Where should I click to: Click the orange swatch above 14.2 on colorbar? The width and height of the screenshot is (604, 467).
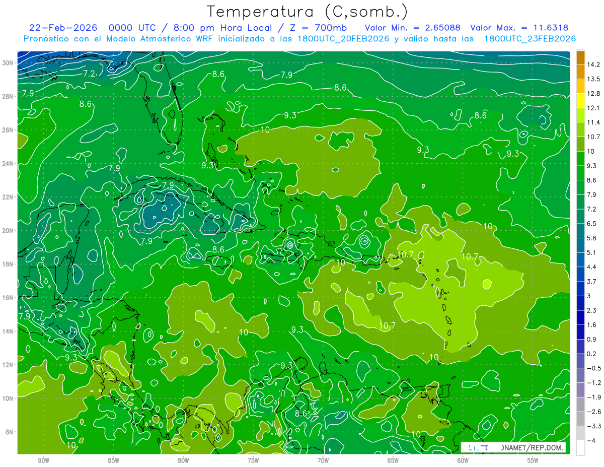click(x=580, y=57)
